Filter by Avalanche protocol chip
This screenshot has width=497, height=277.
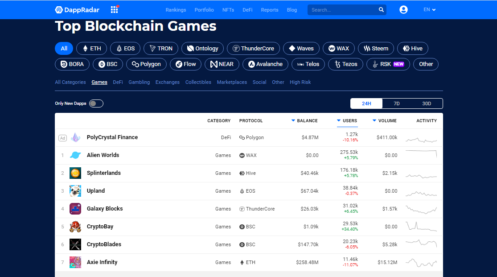pyautogui.click(x=265, y=64)
